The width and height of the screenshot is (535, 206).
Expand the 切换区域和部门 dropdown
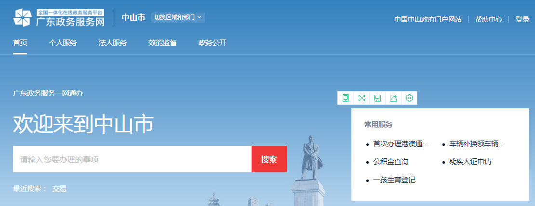pyautogui.click(x=178, y=17)
